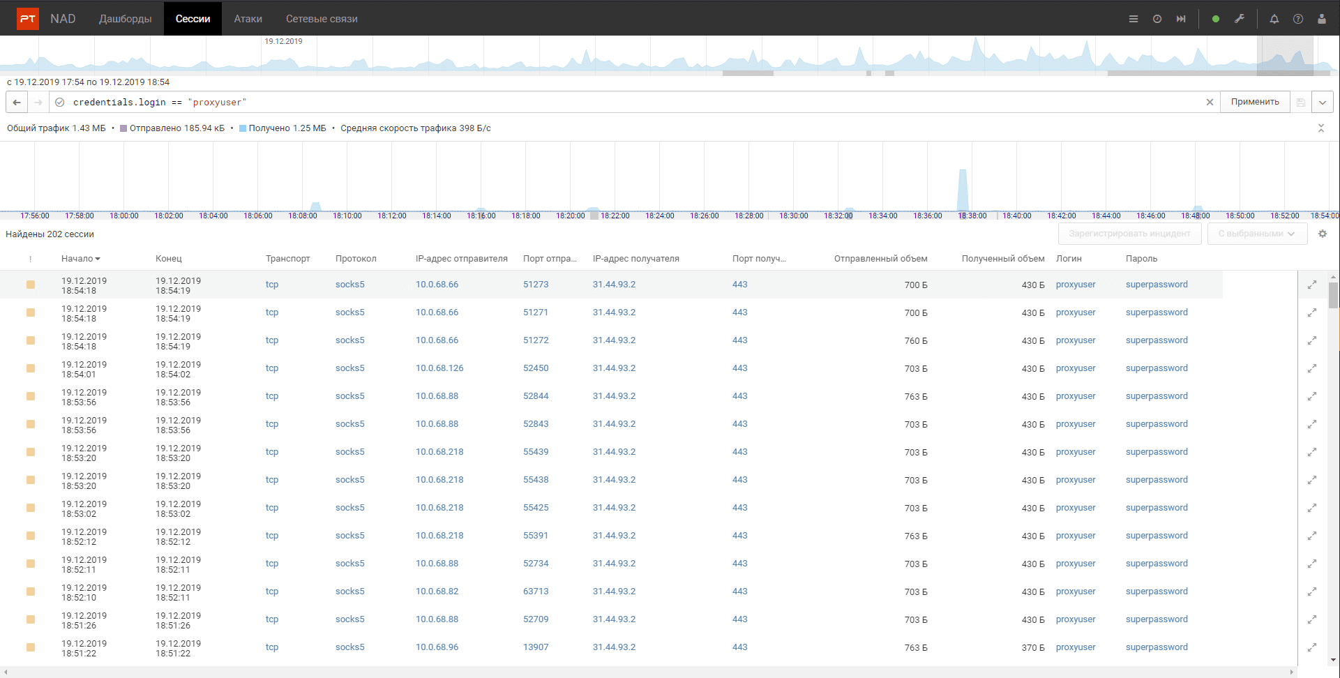Click sender port 52734 link
Viewport: 1340px width, 678px height.
point(536,564)
